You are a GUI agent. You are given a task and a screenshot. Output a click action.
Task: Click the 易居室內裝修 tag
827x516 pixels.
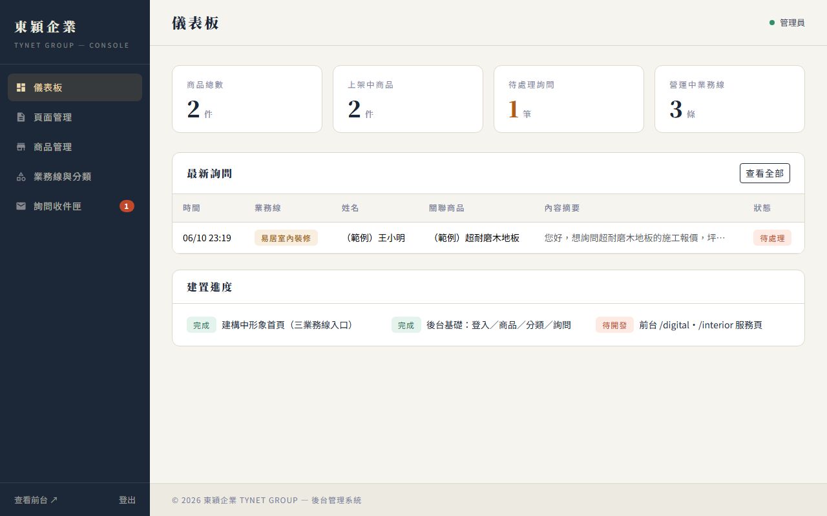[286, 238]
